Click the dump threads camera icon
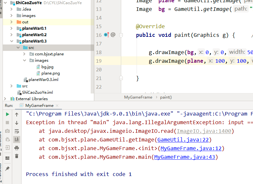 tap(7, 131)
